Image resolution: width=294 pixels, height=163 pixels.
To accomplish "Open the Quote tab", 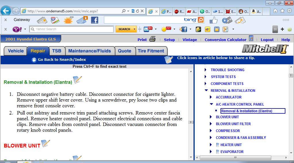I will [x=125, y=51].
